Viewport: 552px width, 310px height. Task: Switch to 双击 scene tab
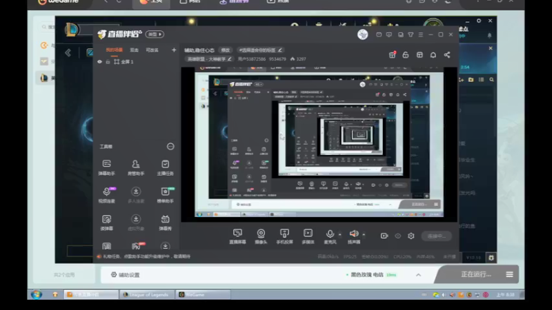(134, 50)
